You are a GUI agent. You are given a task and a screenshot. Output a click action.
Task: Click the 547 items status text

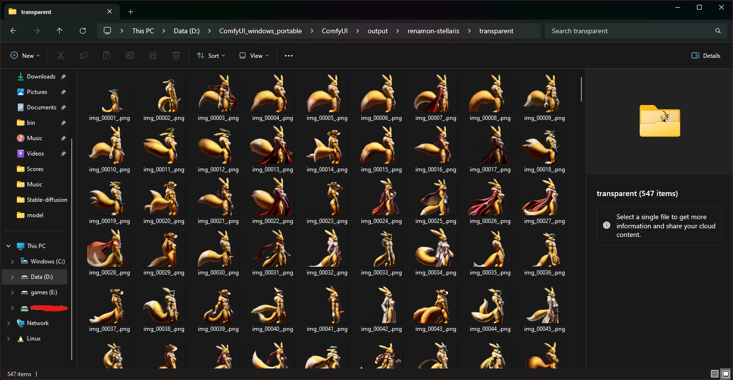click(x=19, y=374)
